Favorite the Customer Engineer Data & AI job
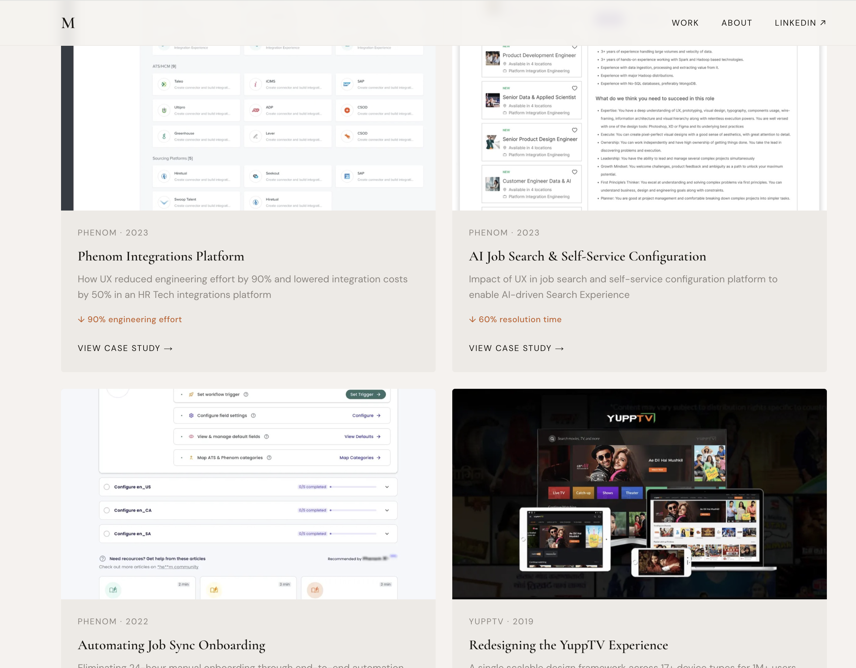This screenshot has height=668, width=856. [574, 172]
